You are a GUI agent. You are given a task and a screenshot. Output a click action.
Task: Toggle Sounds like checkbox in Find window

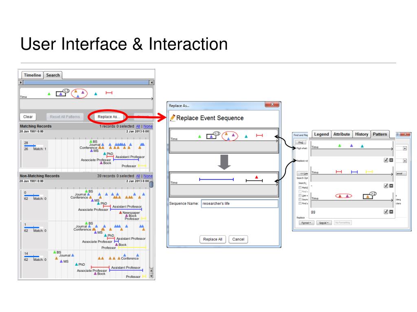coord(300,199)
